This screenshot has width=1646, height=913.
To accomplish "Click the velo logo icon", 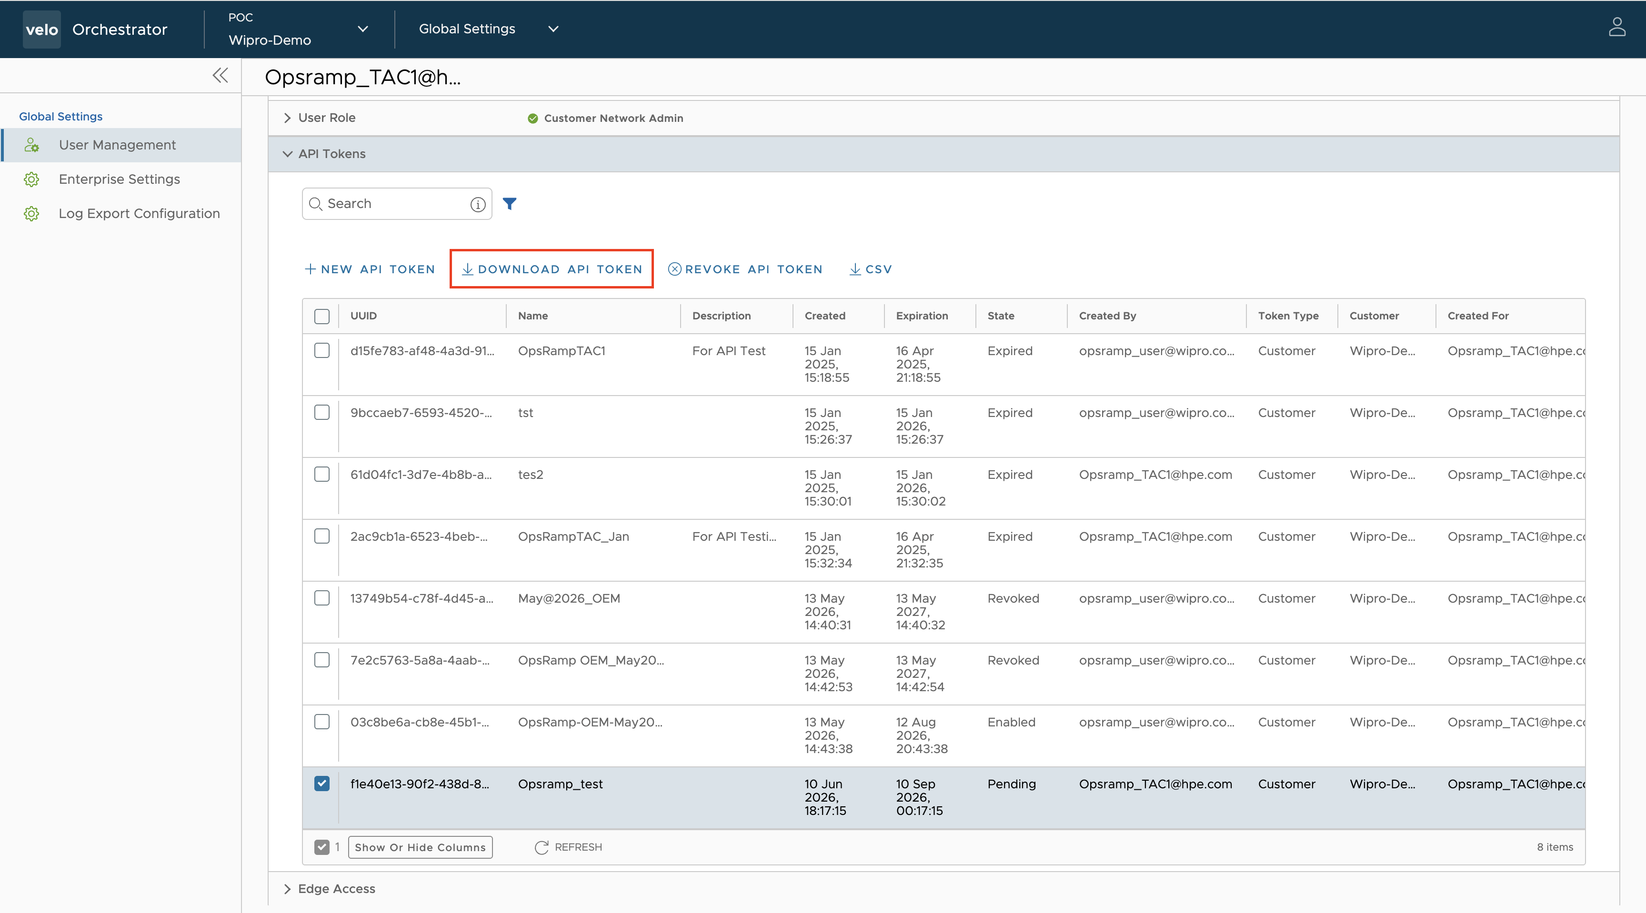I will pos(41,30).
